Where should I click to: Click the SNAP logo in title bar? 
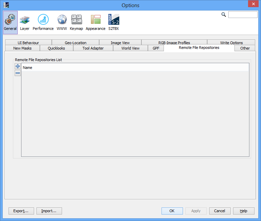coord(6,5)
